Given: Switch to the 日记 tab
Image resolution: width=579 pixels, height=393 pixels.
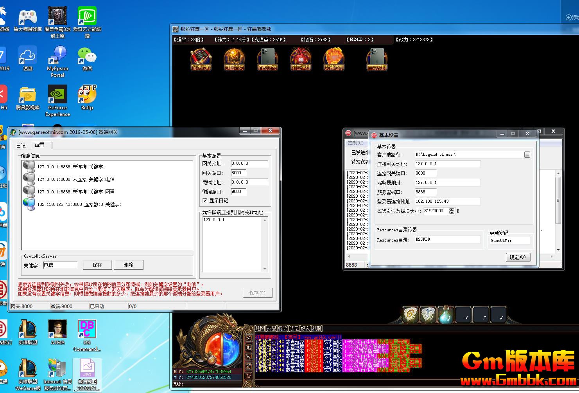Looking at the screenshot, I should [x=21, y=146].
